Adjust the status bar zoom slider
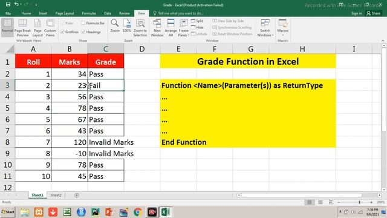Viewport: 387px width, 218px height. tap(360, 202)
